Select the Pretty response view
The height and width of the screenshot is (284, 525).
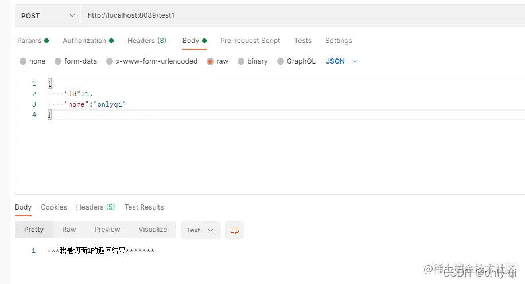coord(34,230)
